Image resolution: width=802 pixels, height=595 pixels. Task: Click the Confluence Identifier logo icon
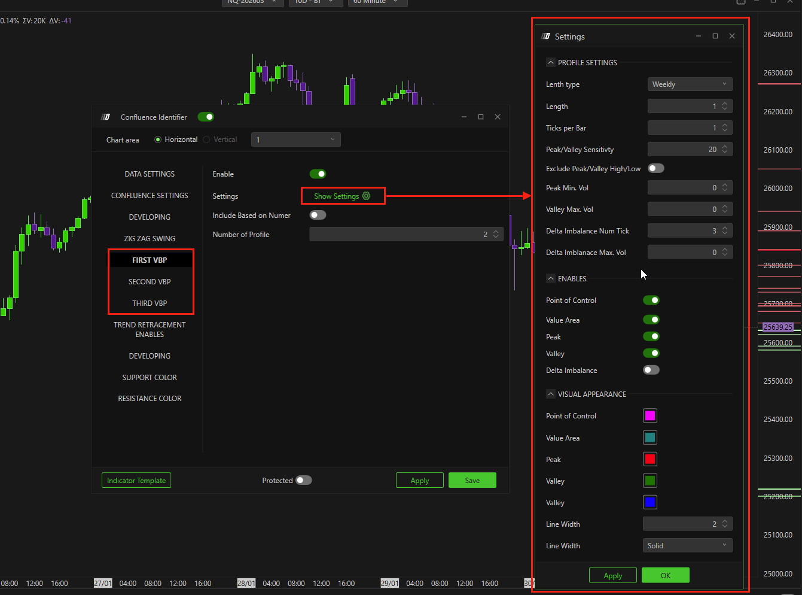pyautogui.click(x=106, y=117)
